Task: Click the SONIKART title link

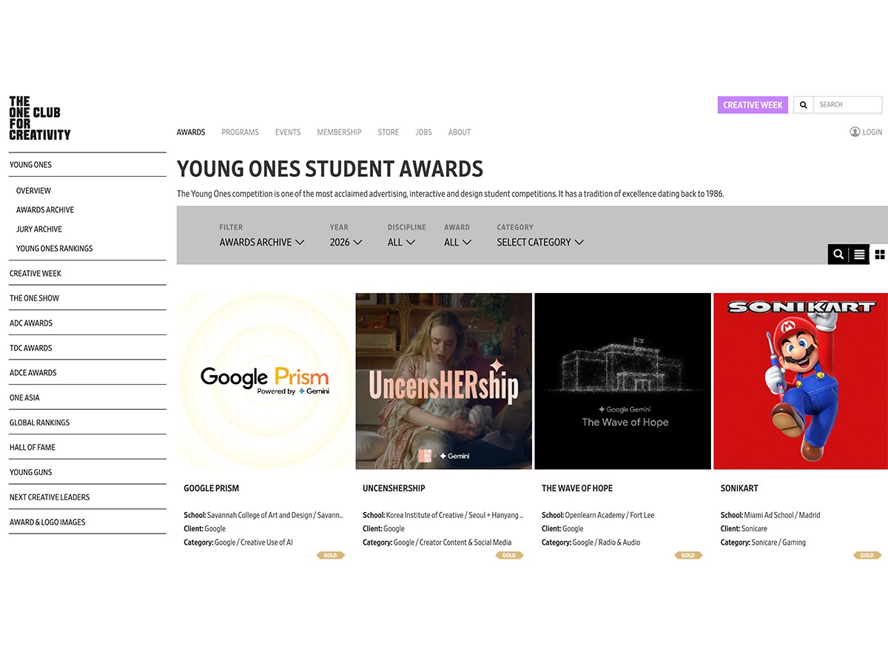Action: pos(739,488)
